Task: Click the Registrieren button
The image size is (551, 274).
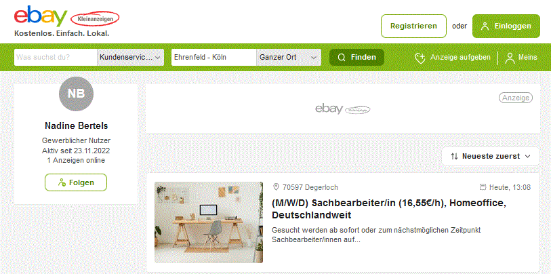Action: pyautogui.click(x=413, y=26)
